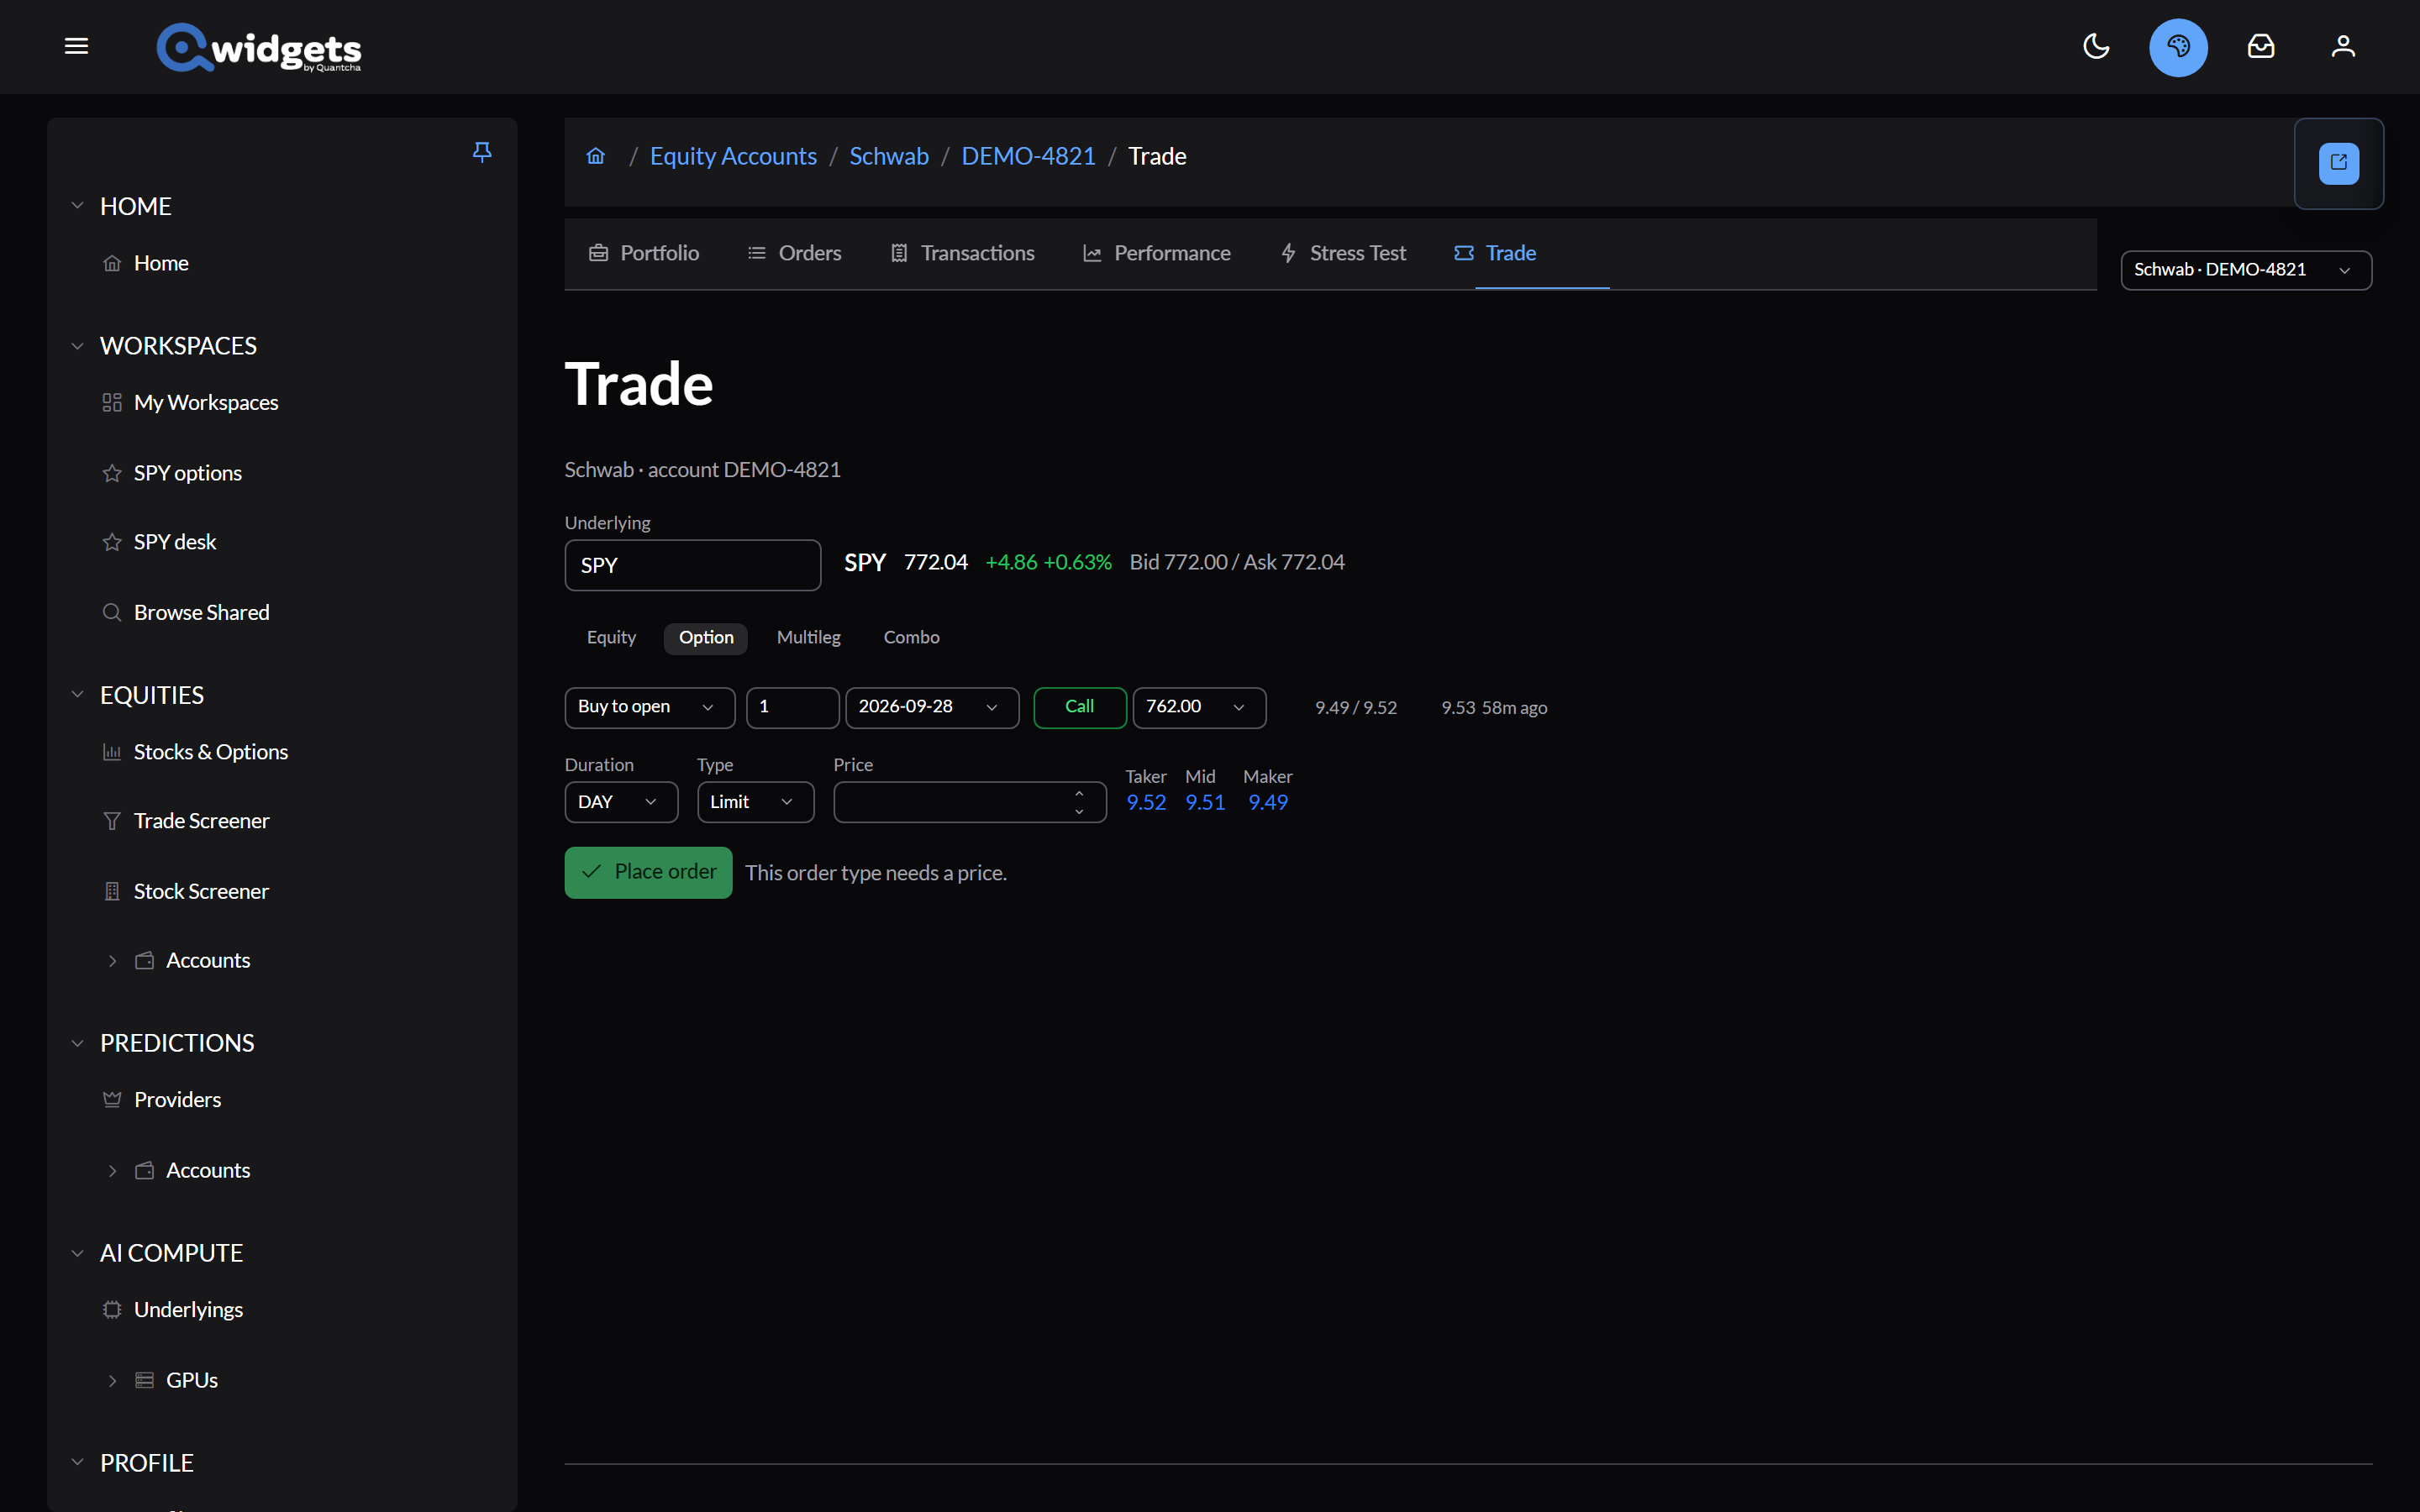Click the open-in-new-window button
2420x1512 pixels.
pos(2338,163)
